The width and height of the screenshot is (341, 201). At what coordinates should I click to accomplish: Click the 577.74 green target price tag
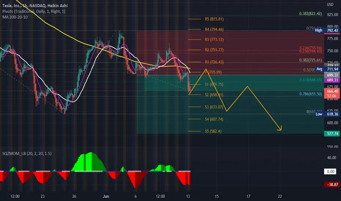click(332, 134)
